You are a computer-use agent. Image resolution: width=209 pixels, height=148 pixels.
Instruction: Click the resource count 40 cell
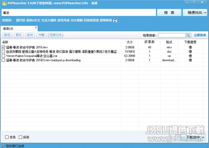point(150,47)
